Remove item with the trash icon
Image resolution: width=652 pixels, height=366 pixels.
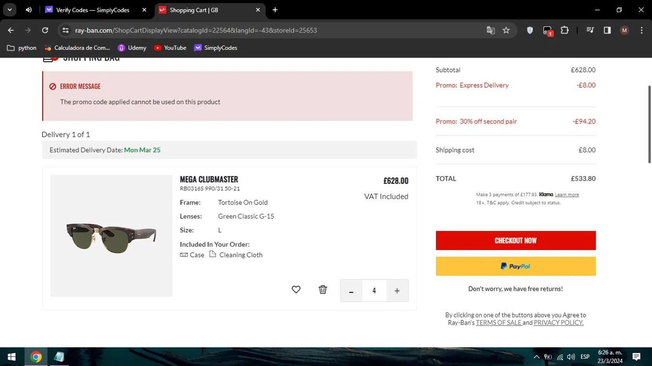[323, 290]
